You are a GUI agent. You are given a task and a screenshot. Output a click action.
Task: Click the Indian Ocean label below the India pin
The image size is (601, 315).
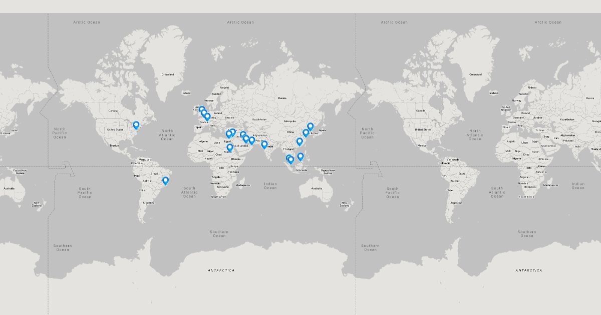click(270, 186)
